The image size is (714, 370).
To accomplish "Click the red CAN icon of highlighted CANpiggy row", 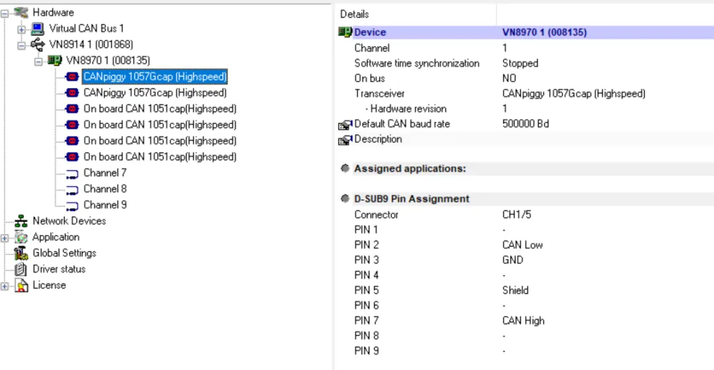I will [x=72, y=77].
